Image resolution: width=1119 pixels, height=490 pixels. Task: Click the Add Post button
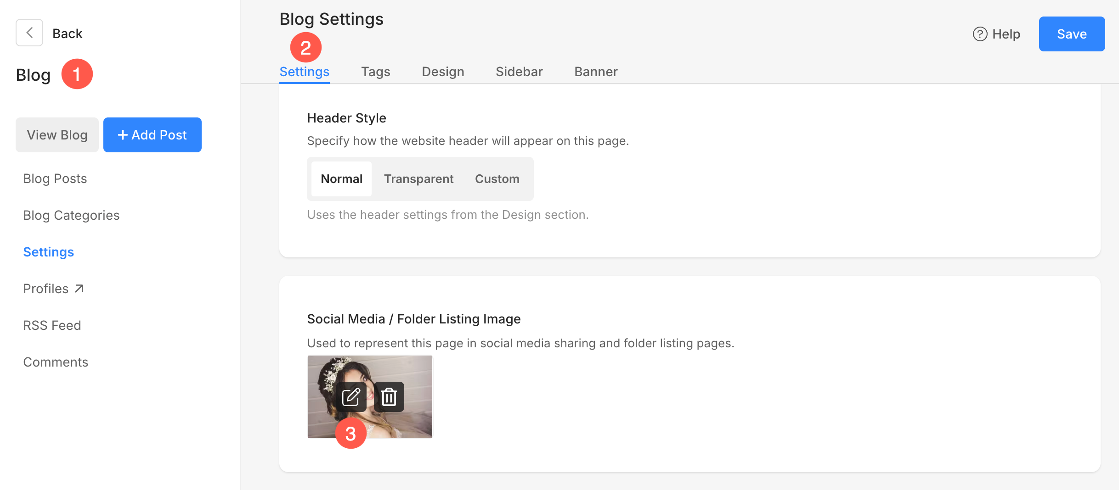coord(152,135)
